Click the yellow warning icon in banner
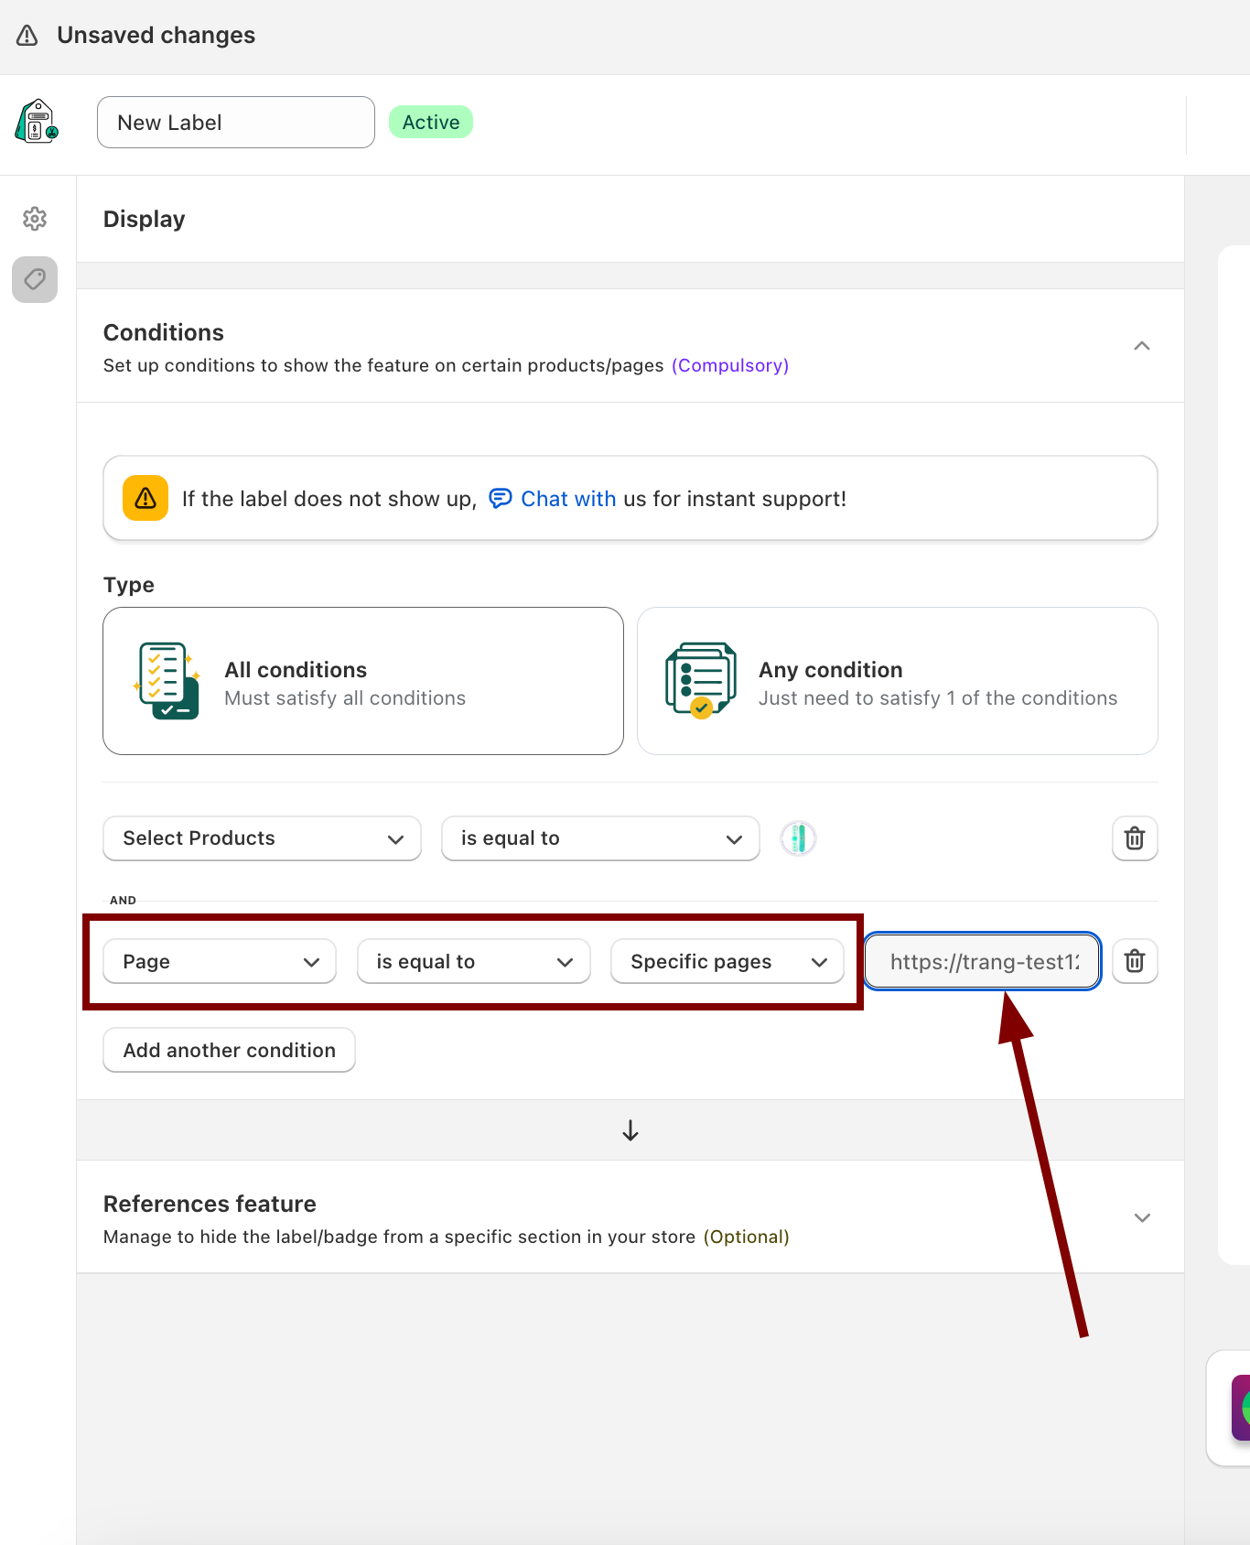The height and width of the screenshot is (1545, 1250). [x=145, y=498]
